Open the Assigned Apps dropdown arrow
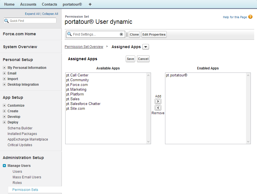Image resolution: width=257 pixels, height=194 pixels. pyautogui.click(x=146, y=47)
